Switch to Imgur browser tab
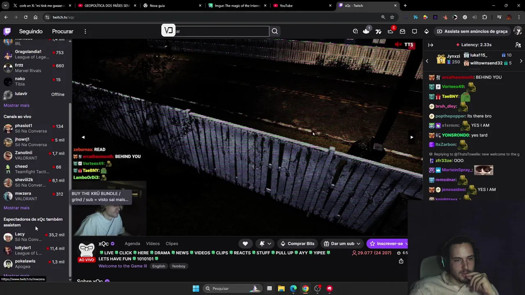 [237, 6]
